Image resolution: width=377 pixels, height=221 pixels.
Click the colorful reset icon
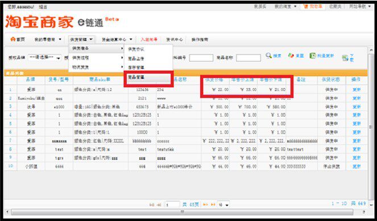tap(291, 56)
